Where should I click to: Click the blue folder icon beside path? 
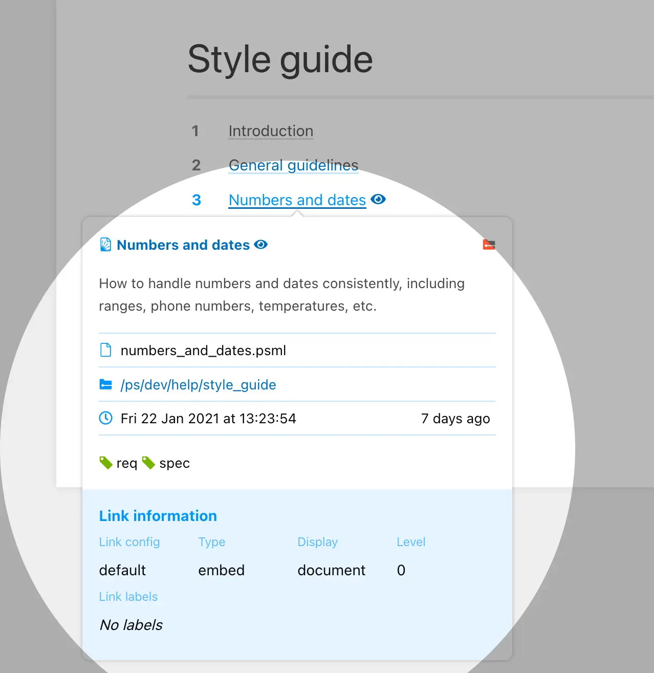point(105,384)
